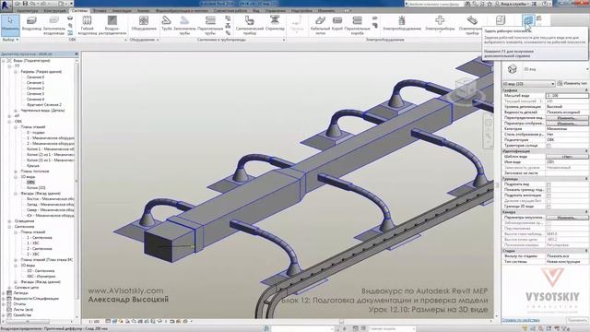Click Изменить button for Переопределения видимости
The width and height of the screenshot is (590, 332).
pos(567,118)
